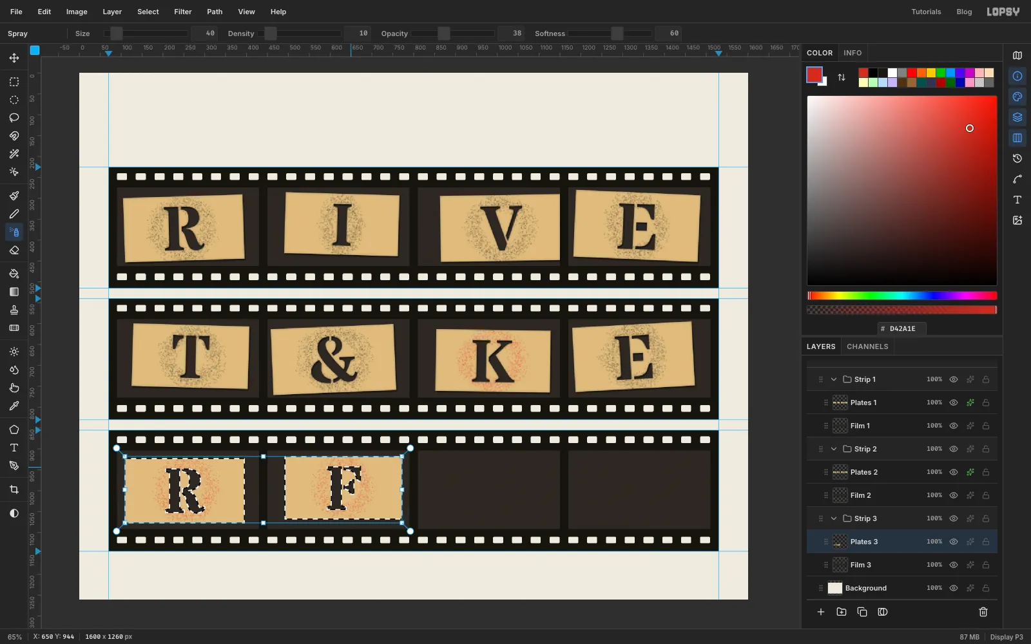Hide the Strip 1 group

(x=954, y=379)
